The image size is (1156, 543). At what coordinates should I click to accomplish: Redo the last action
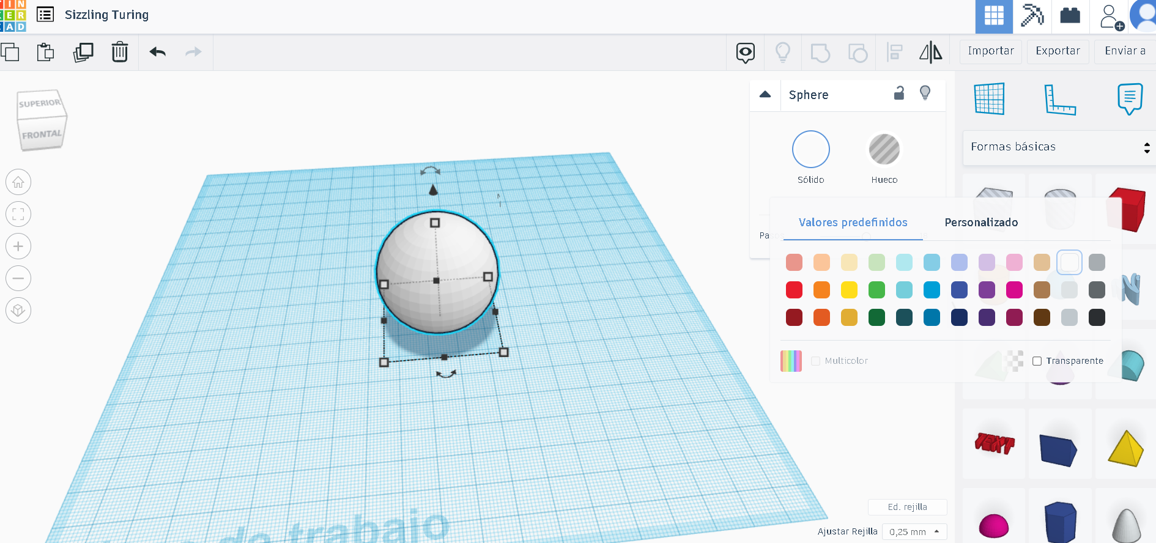[193, 52]
